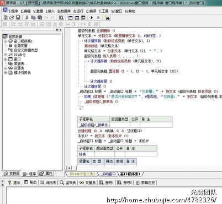Screen dimensions: 222x204
Task: Open the F.程序 menu
Action: point(13,11)
